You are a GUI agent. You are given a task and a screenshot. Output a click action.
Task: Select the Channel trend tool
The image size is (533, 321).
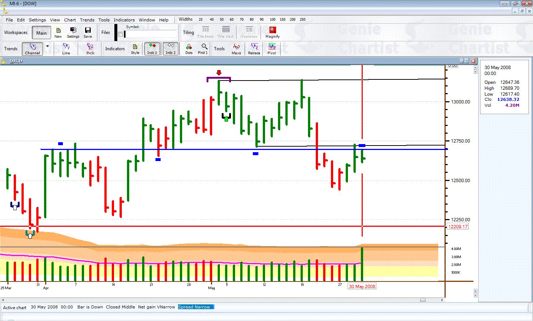tap(33, 49)
